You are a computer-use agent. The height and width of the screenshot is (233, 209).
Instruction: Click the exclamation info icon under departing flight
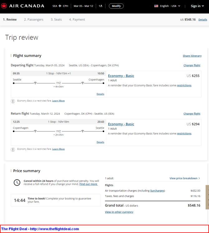click(13, 101)
